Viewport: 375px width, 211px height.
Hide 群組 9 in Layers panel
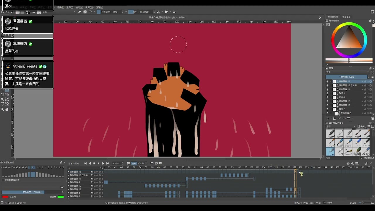328,93
